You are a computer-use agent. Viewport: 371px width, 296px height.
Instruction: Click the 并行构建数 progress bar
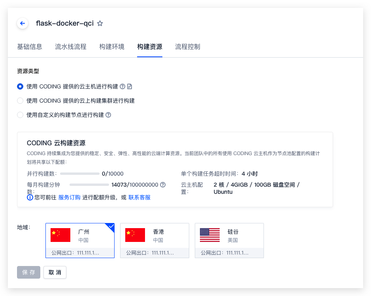pos(80,174)
